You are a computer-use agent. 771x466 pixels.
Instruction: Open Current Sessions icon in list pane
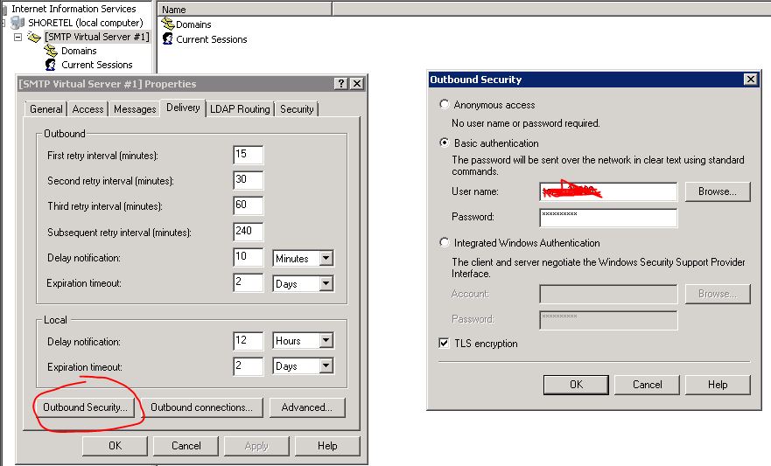tap(168, 39)
